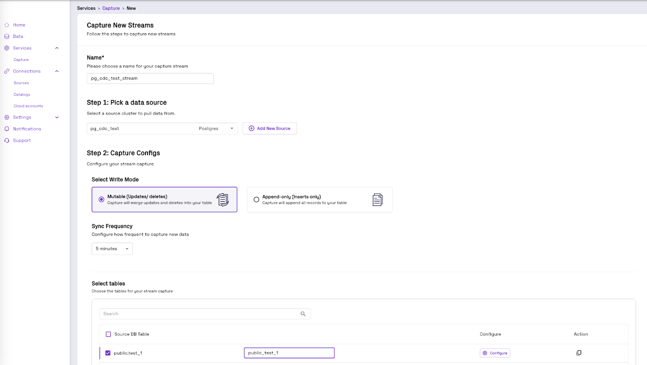Uncheck the public.test_1 table checkbox
Image resolution: width=647 pixels, height=365 pixels.
click(108, 353)
